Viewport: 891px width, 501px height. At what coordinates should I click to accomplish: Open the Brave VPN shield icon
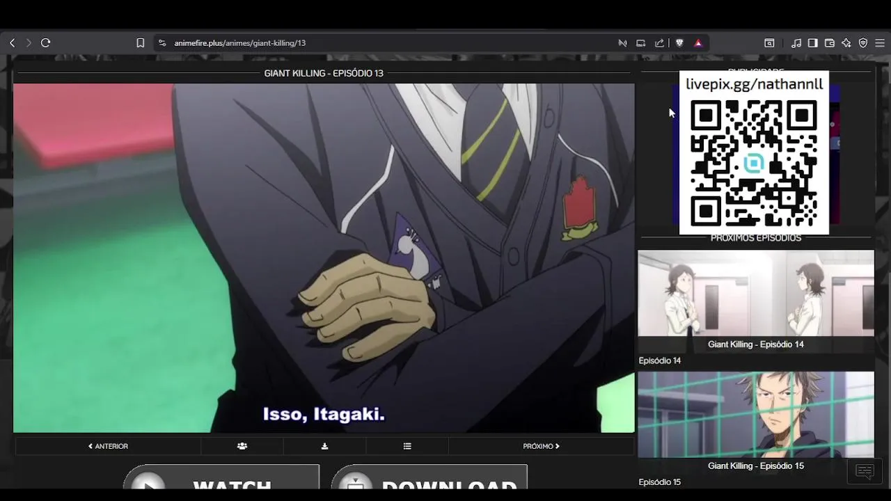pyautogui.click(x=863, y=43)
